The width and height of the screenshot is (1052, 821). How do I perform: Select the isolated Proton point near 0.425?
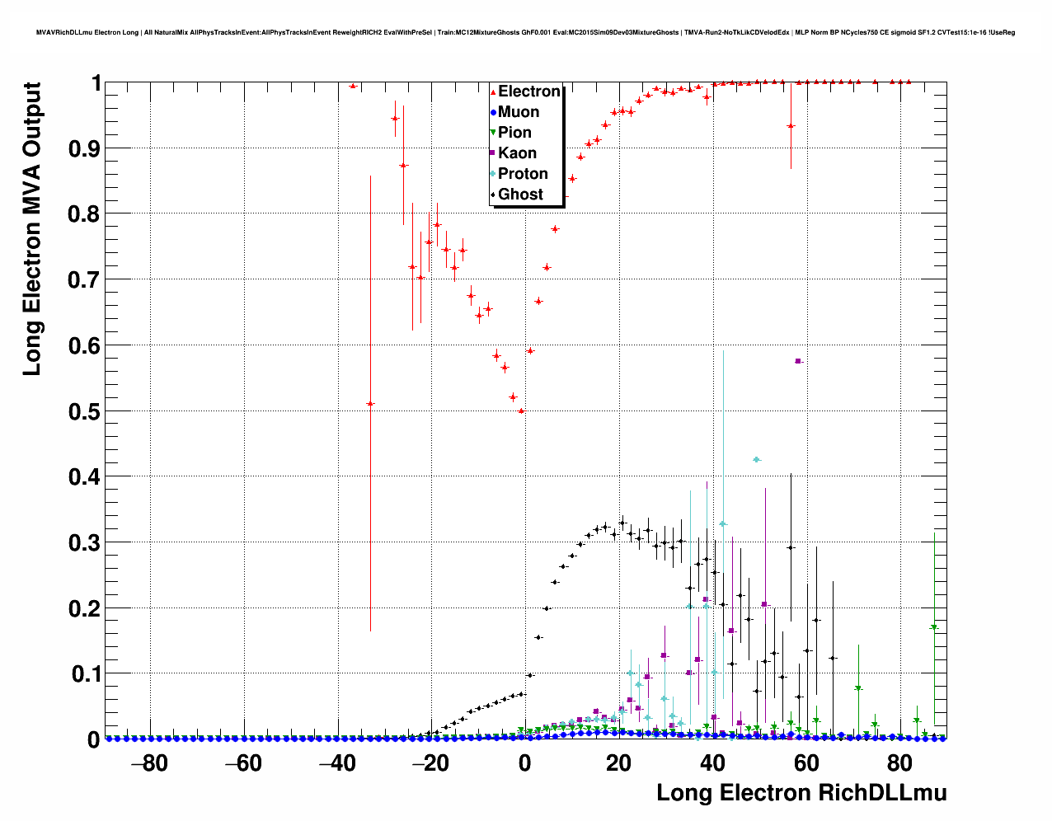pyautogui.click(x=757, y=460)
